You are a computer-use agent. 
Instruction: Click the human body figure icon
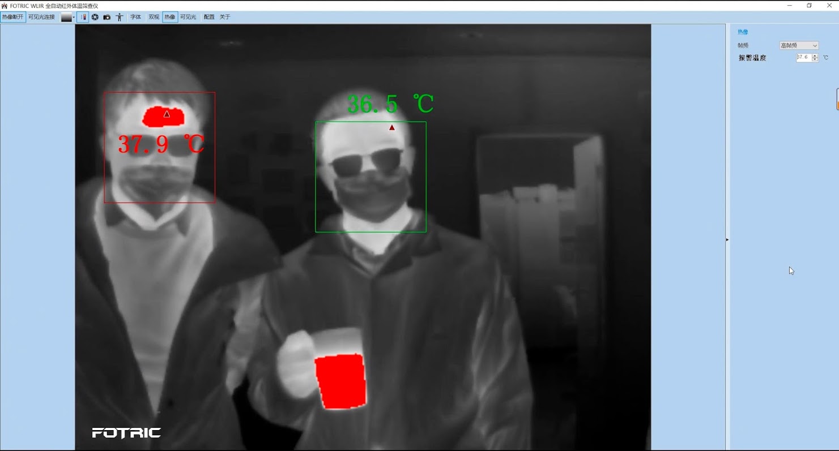pyautogui.click(x=119, y=17)
